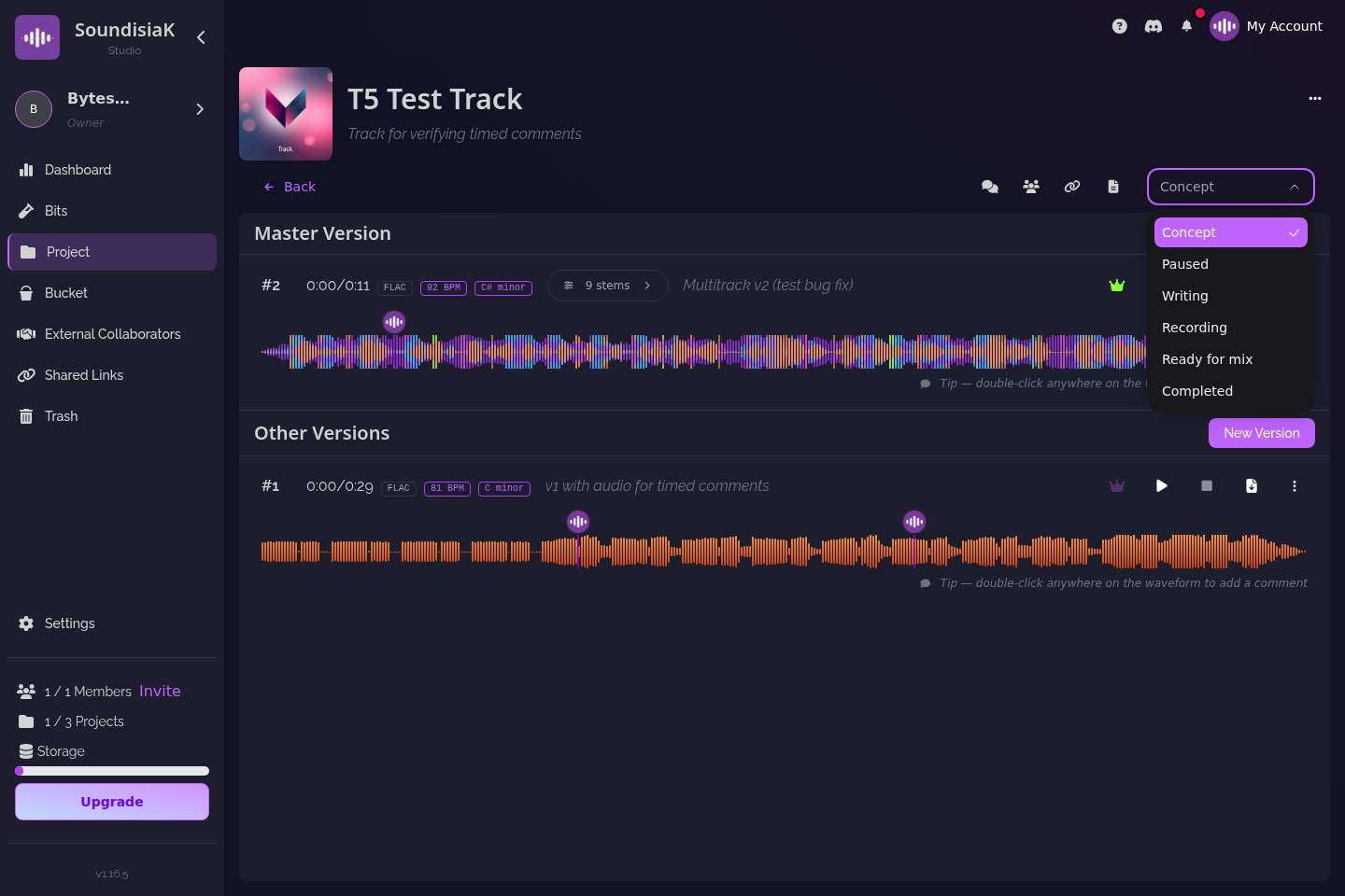Open Bucket in the sidebar
The image size is (1345, 896).
click(112, 293)
